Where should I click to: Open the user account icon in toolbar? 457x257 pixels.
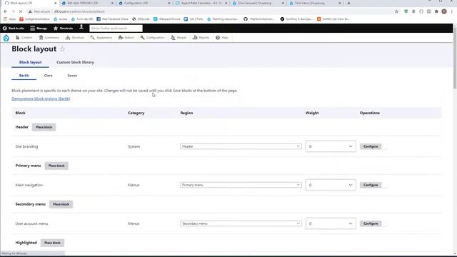[81, 27]
